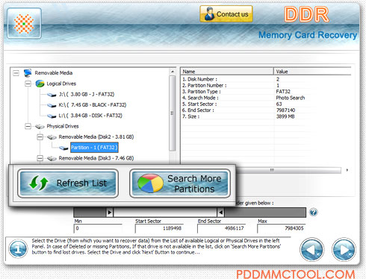This screenshot has width=366, height=279.
Task: Click the End Sector input field
Action: coord(221,228)
